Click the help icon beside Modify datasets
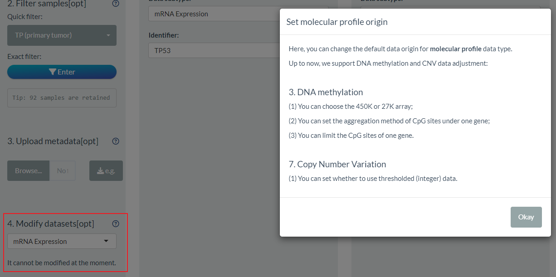Viewport: 556px width, 277px height. (116, 224)
